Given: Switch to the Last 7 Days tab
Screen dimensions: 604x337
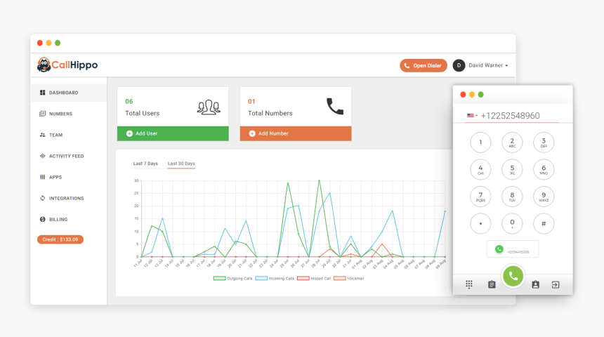Looking at the screenshot, I should [x=145, y=164].
